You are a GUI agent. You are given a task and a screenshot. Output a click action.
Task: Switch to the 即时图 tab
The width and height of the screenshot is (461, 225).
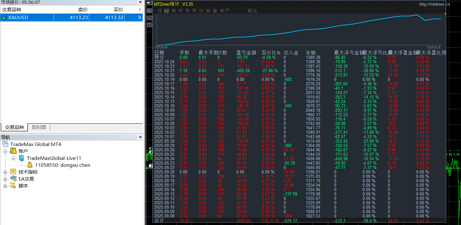(x=39, y=127)
